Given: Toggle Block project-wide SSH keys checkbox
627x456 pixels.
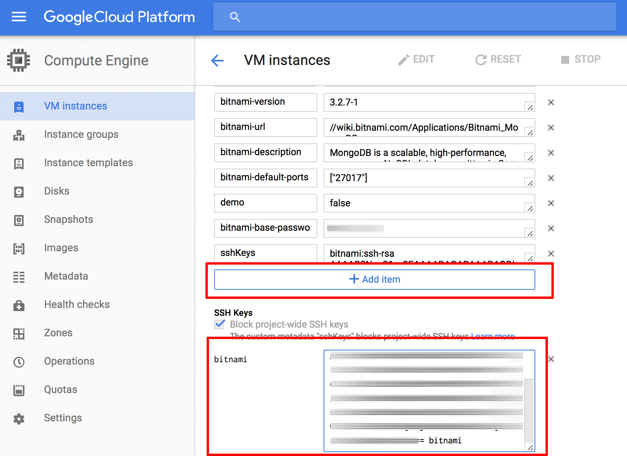Looking at the screenshot, I should click(220, 324).
